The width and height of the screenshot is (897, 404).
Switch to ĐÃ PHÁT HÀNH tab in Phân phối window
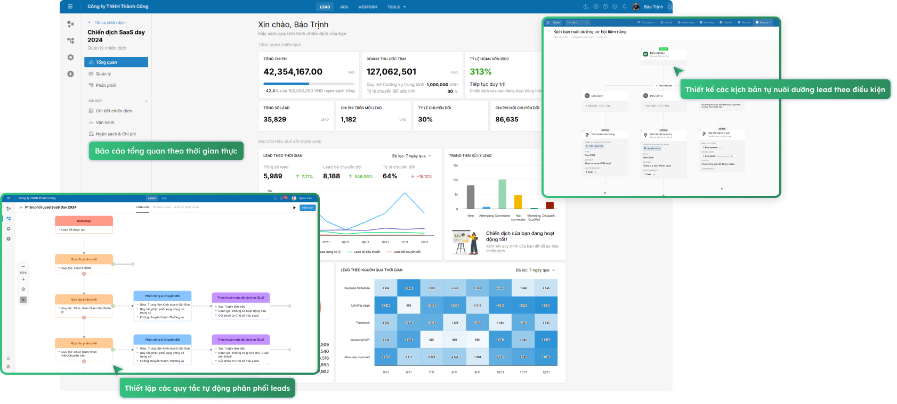point(161,208)
